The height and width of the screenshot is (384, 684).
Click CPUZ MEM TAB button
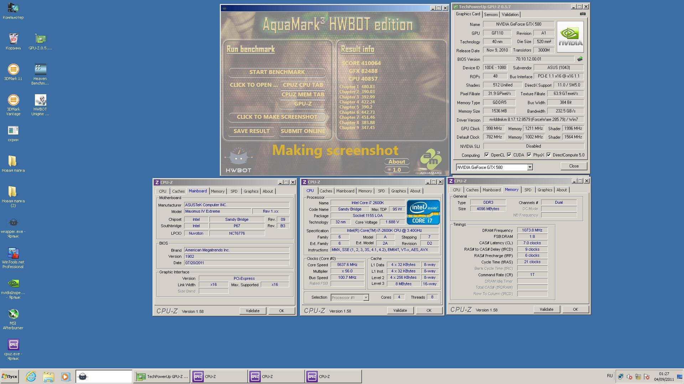click(303, 95)
